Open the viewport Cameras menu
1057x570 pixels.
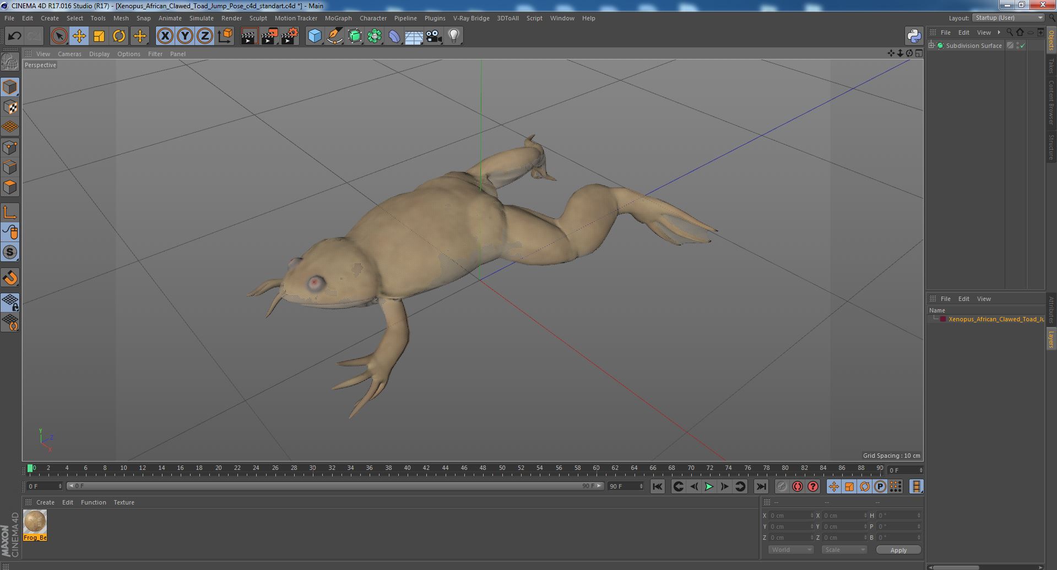[69, 54]
